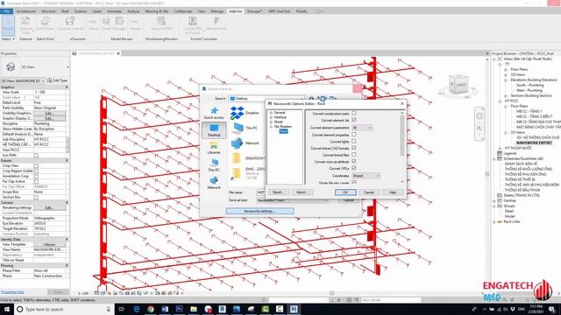This screenshot has height=315, width=561.
Task: Toggle Convert room as attribute checkbox
Action: pyautogui.click(x=354, y=161)
